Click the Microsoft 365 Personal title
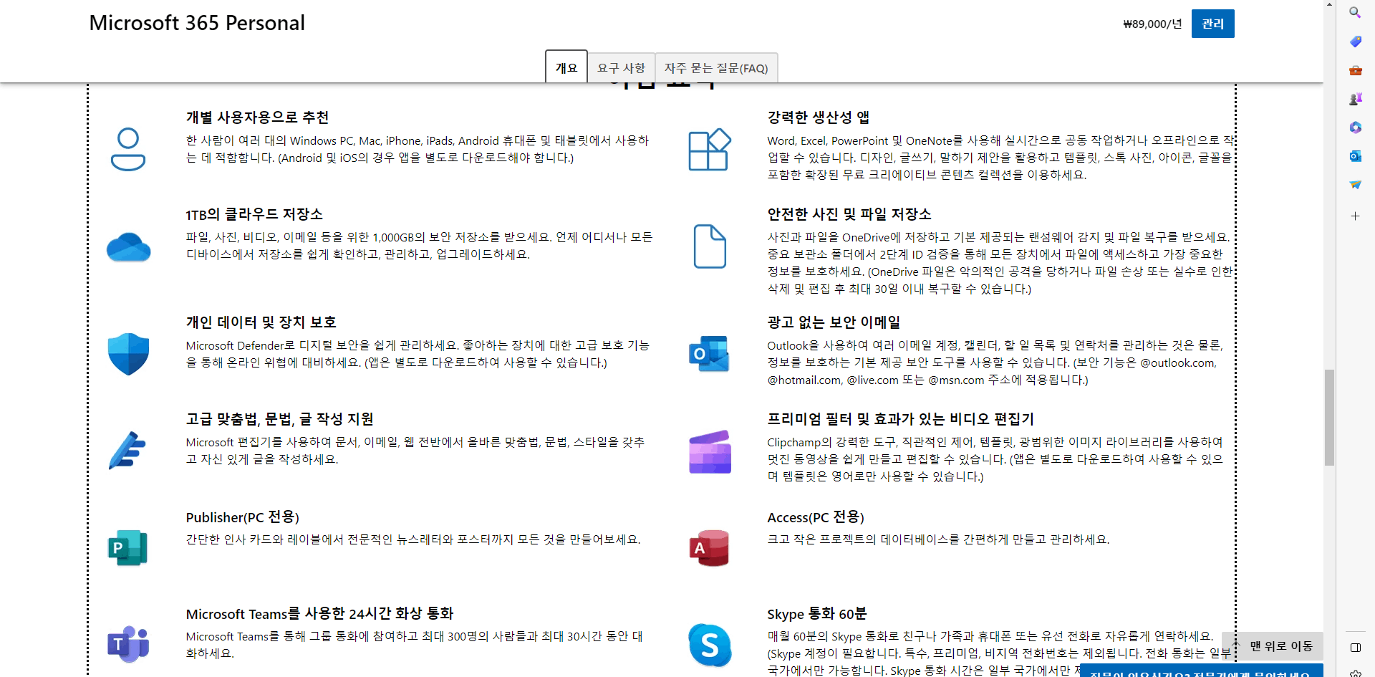1375x677 pixels. [197, 23]
